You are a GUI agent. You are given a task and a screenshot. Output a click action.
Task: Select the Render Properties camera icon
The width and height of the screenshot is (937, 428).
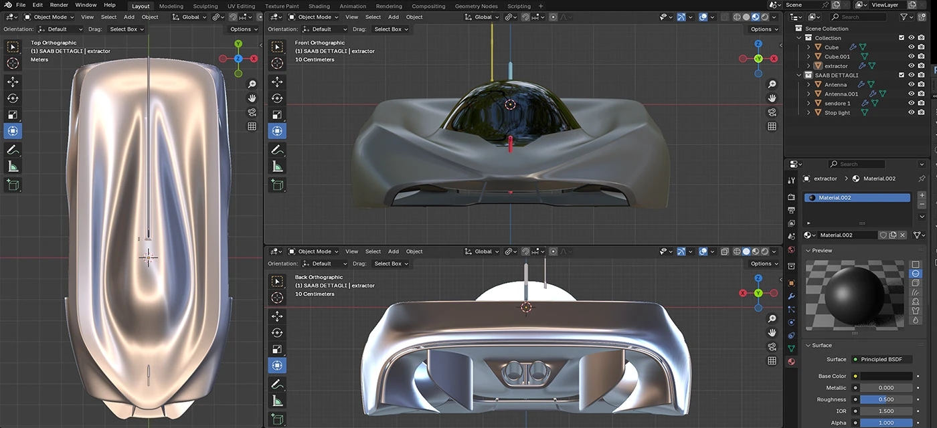792,197
